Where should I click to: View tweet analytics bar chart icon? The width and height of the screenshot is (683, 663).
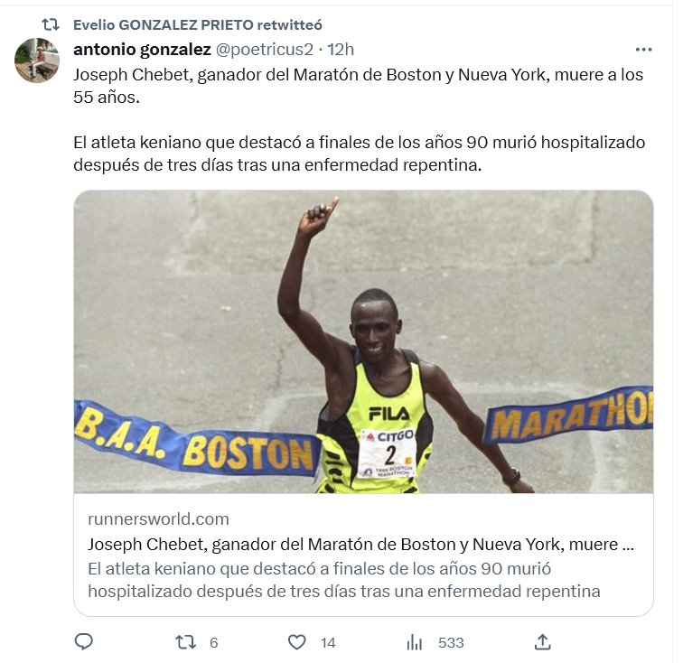pyautogui.click(x=415, y=642)
